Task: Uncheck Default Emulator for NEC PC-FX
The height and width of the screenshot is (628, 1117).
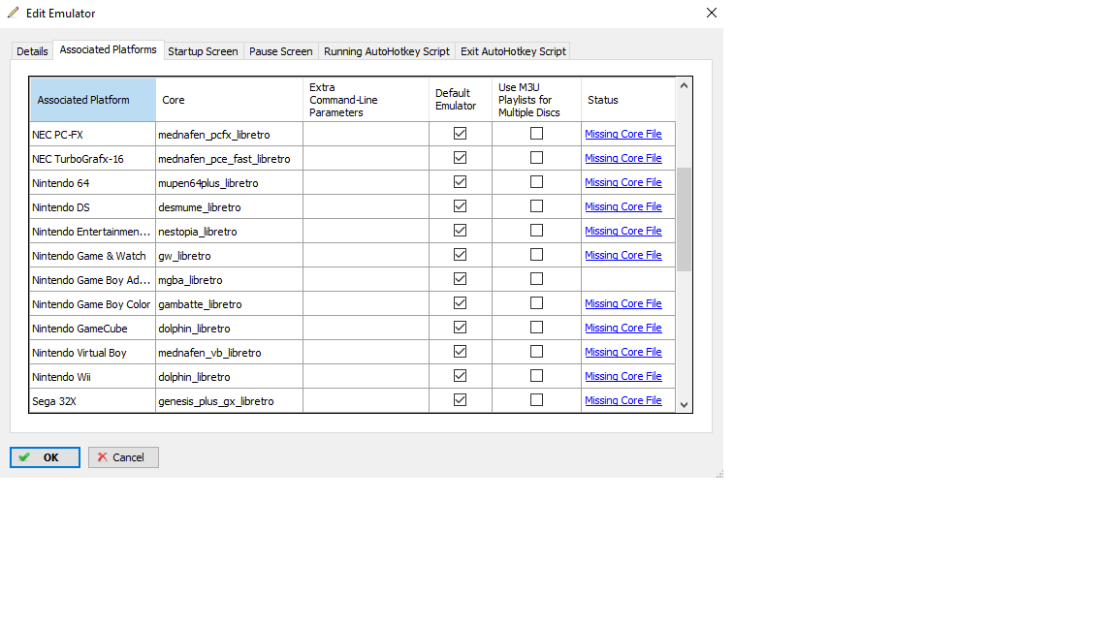Action: 461,134
